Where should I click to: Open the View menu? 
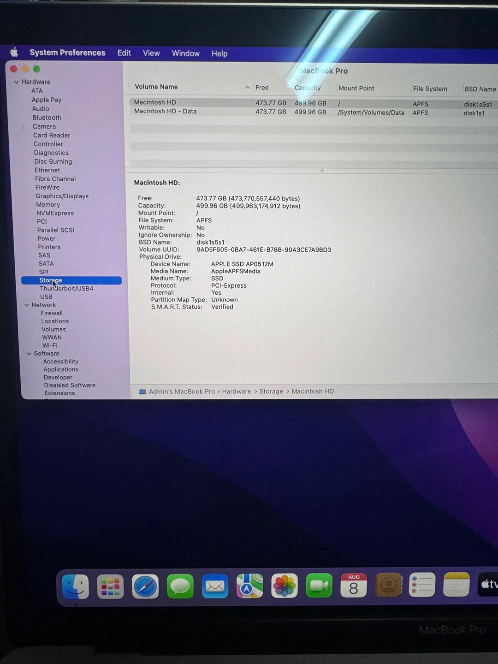(x=151, y=53)
